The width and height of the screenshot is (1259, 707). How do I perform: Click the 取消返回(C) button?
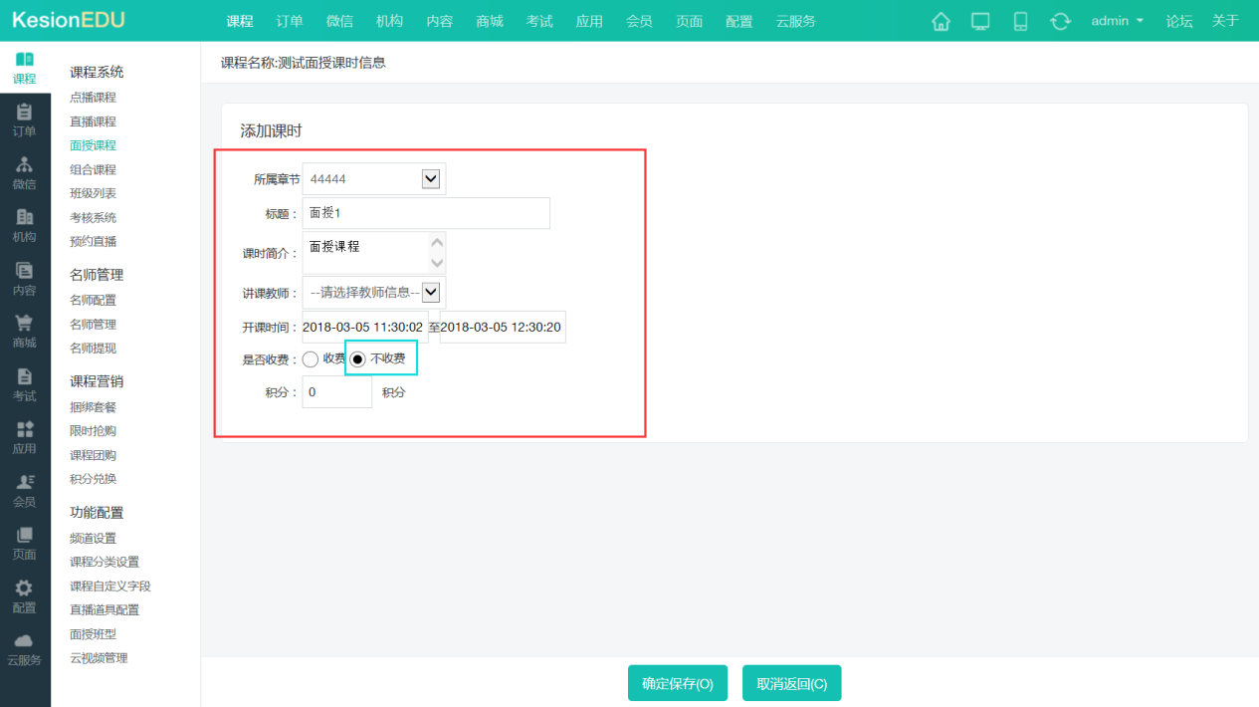tap(791, 684)
